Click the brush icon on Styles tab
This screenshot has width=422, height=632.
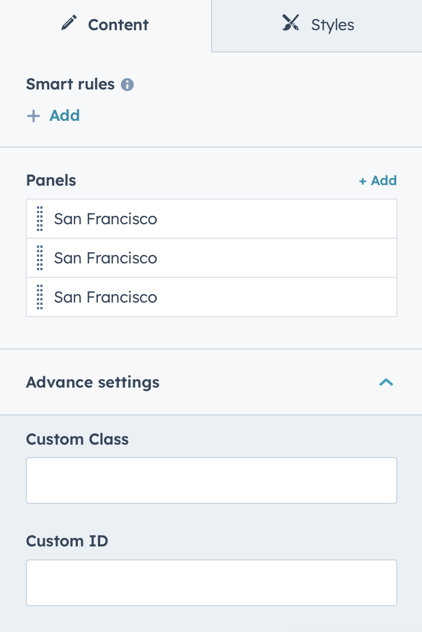[x=290, y=23]
